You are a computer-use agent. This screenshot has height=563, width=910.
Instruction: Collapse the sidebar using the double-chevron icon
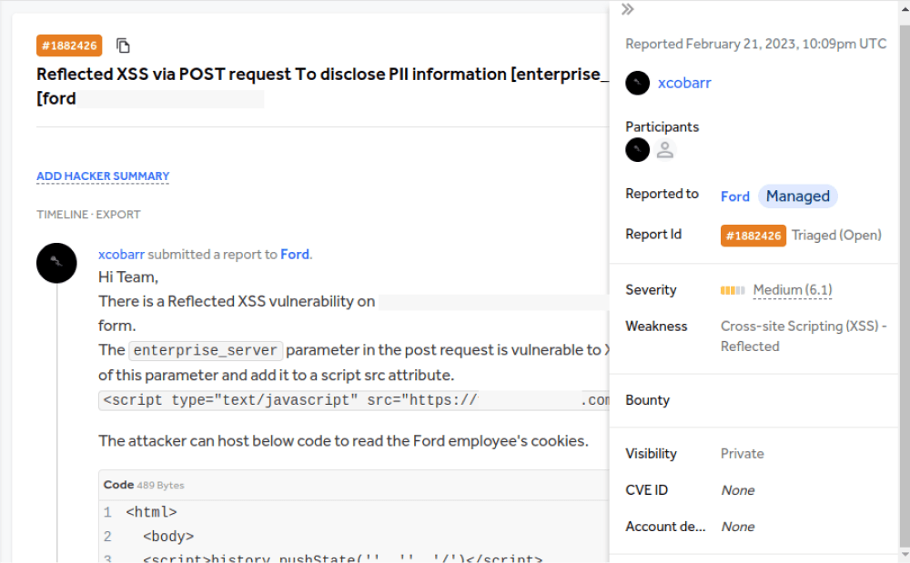tap(627, 9)
